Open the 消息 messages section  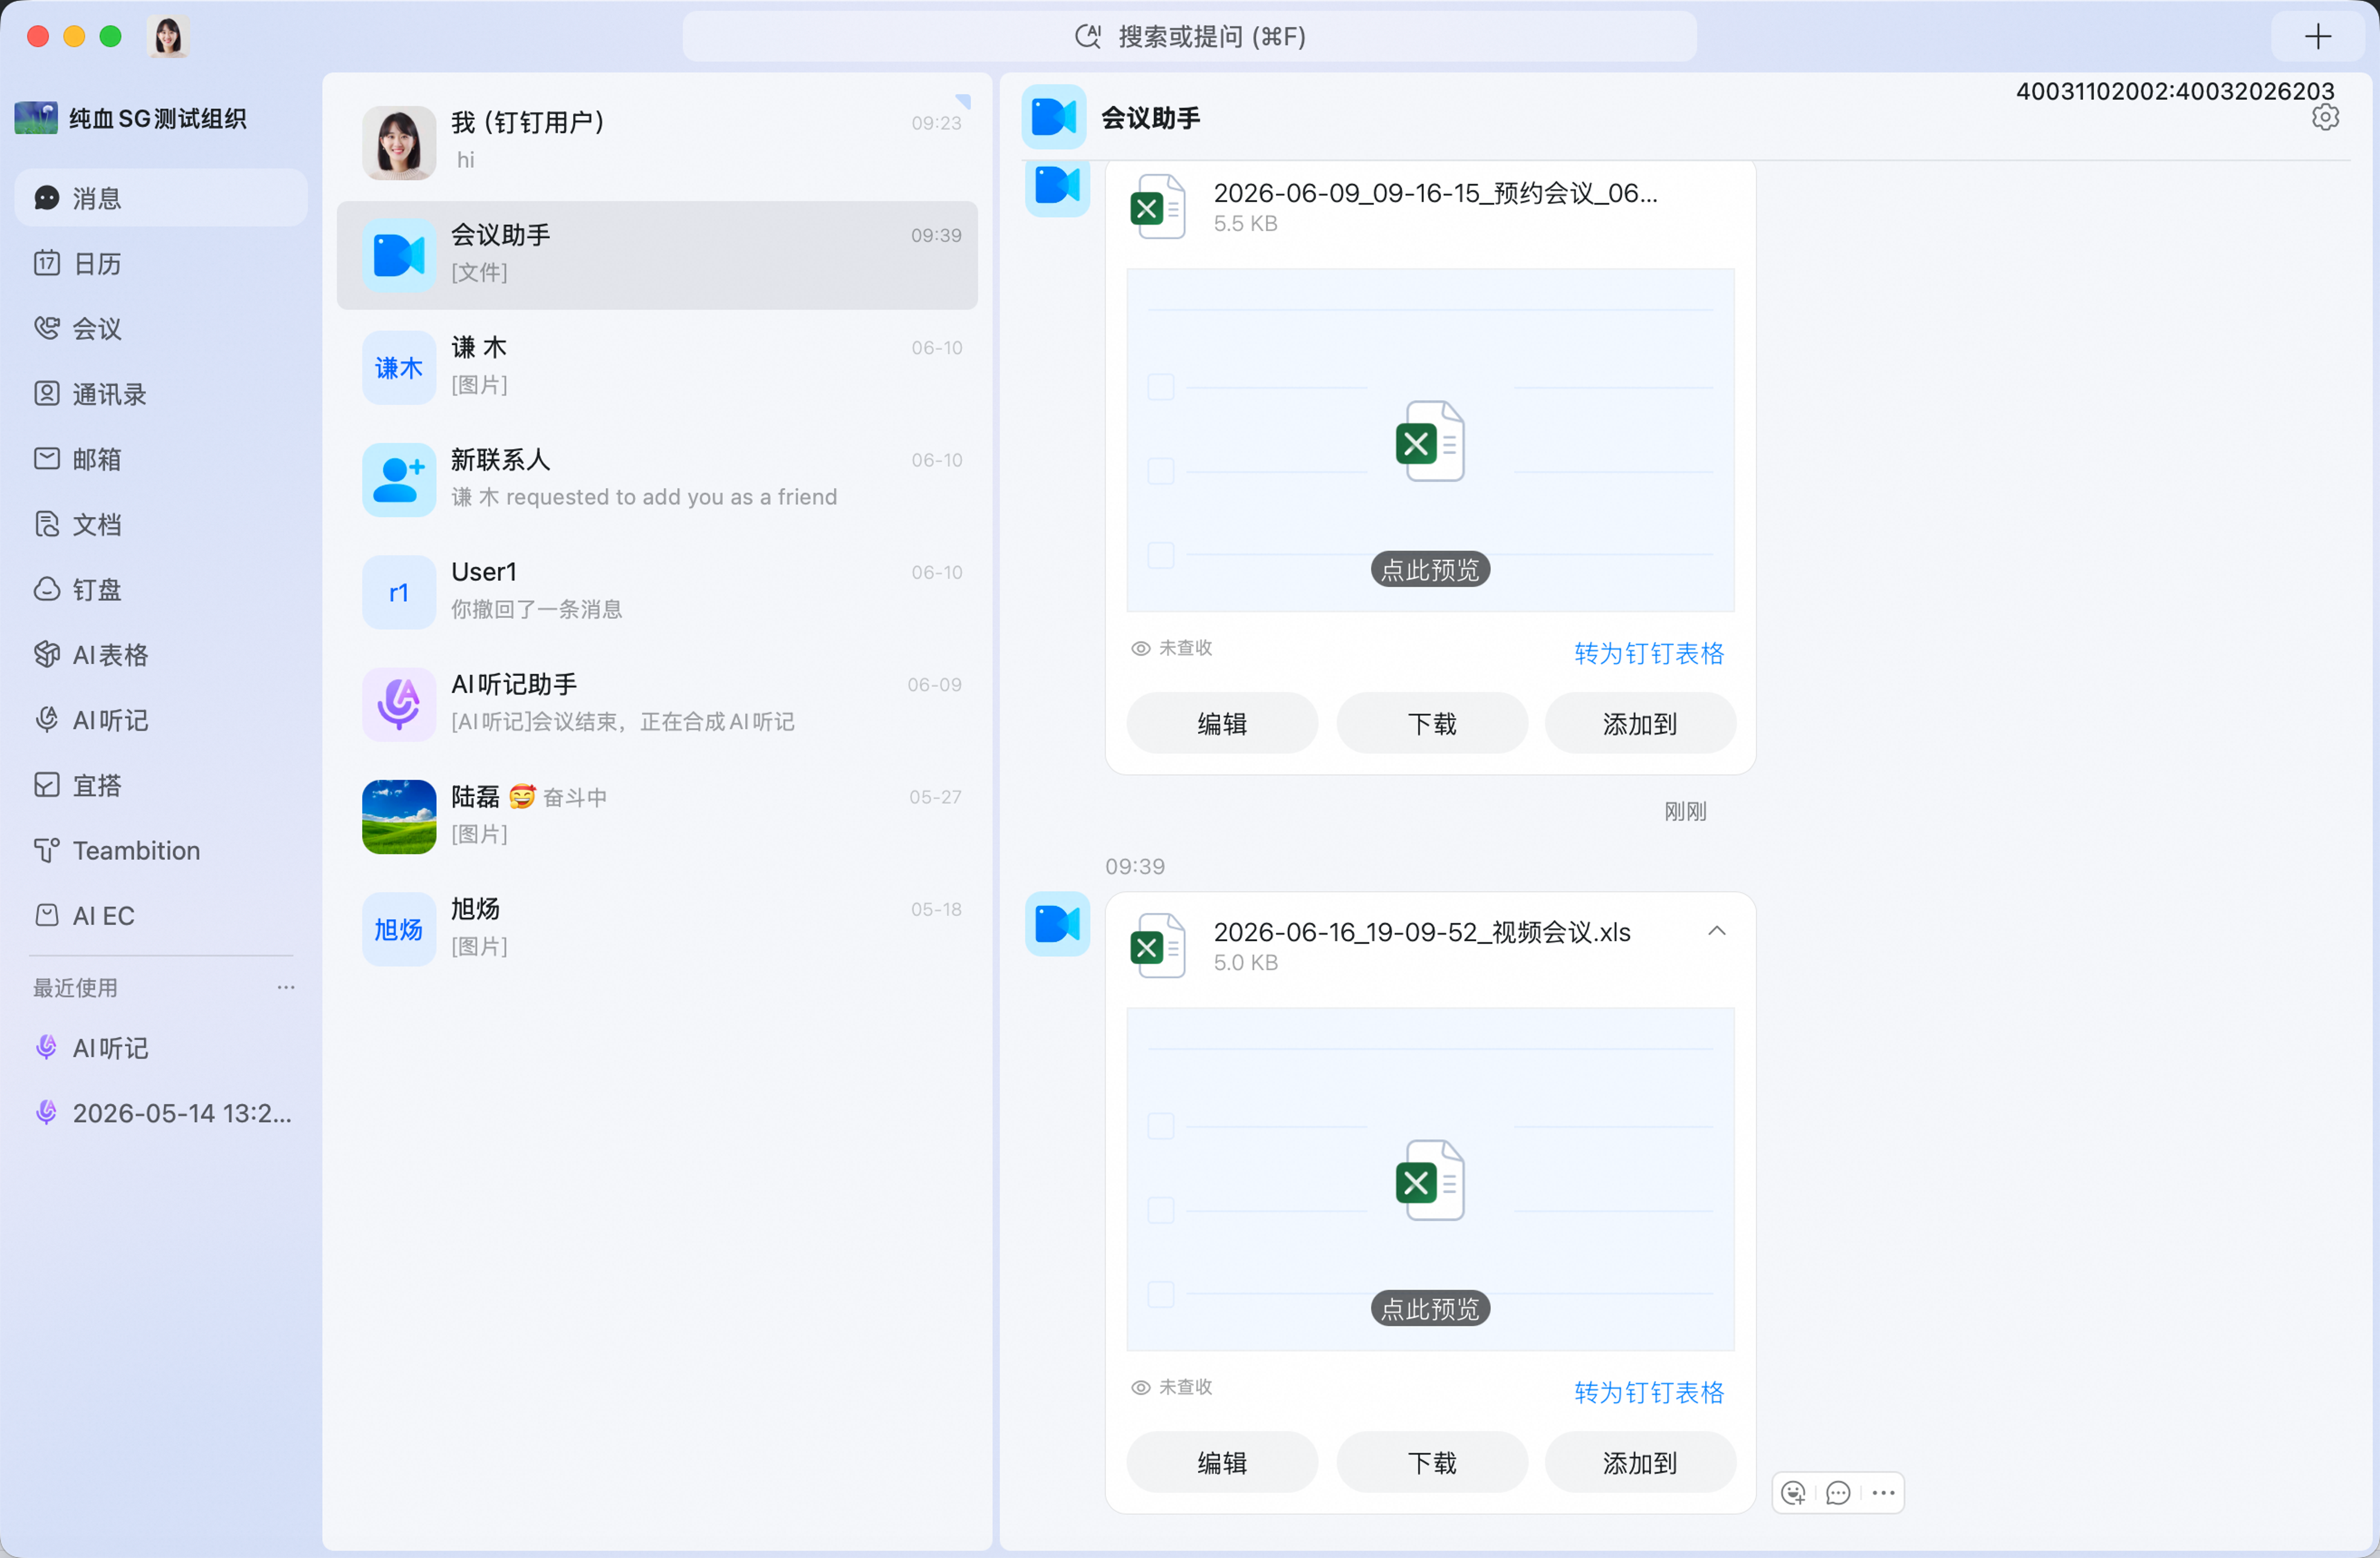[x=161, y=198]
